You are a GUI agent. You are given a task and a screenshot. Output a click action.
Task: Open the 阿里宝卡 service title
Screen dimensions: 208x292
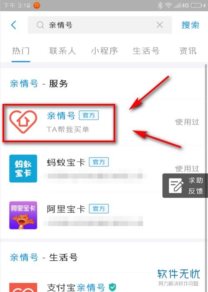point(66,209)
